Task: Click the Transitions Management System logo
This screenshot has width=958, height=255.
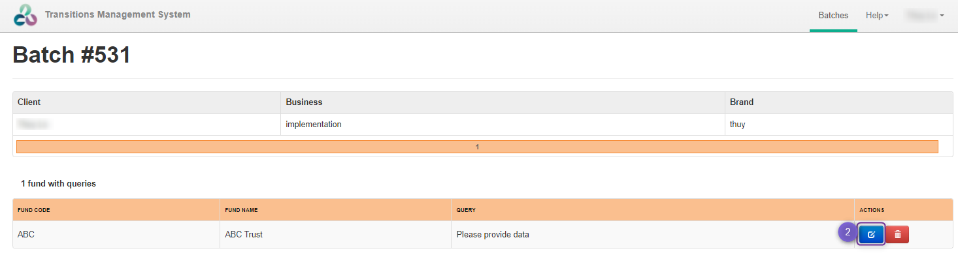Action: click(25, 16)
